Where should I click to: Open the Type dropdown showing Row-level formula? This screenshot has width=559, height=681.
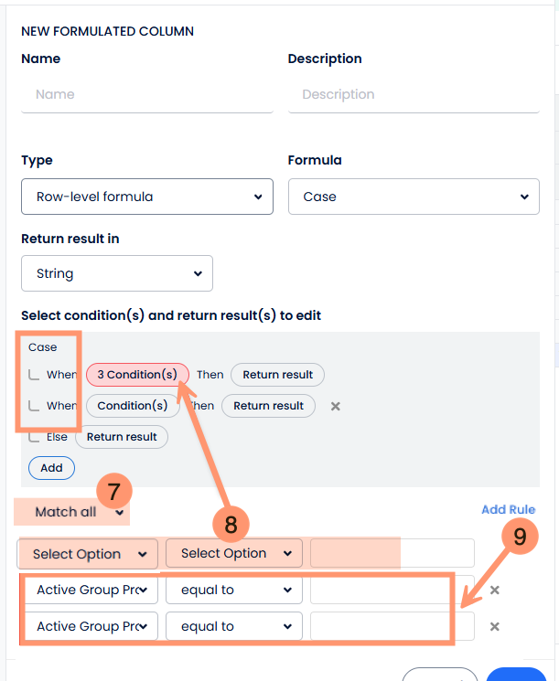146,197
